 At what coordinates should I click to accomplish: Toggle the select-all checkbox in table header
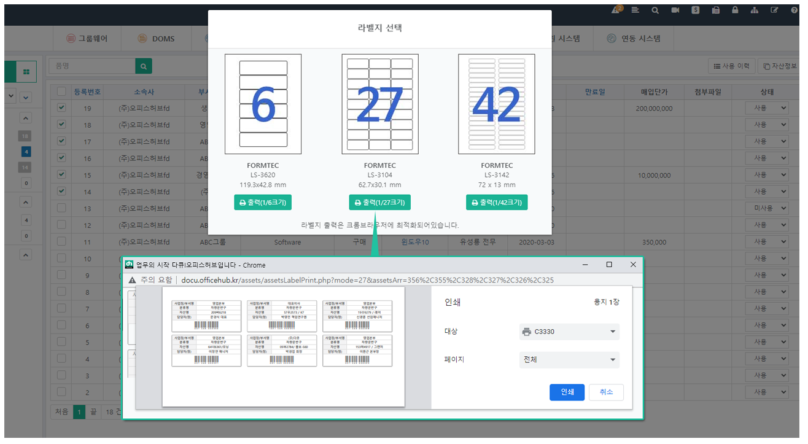click(61, 92)
